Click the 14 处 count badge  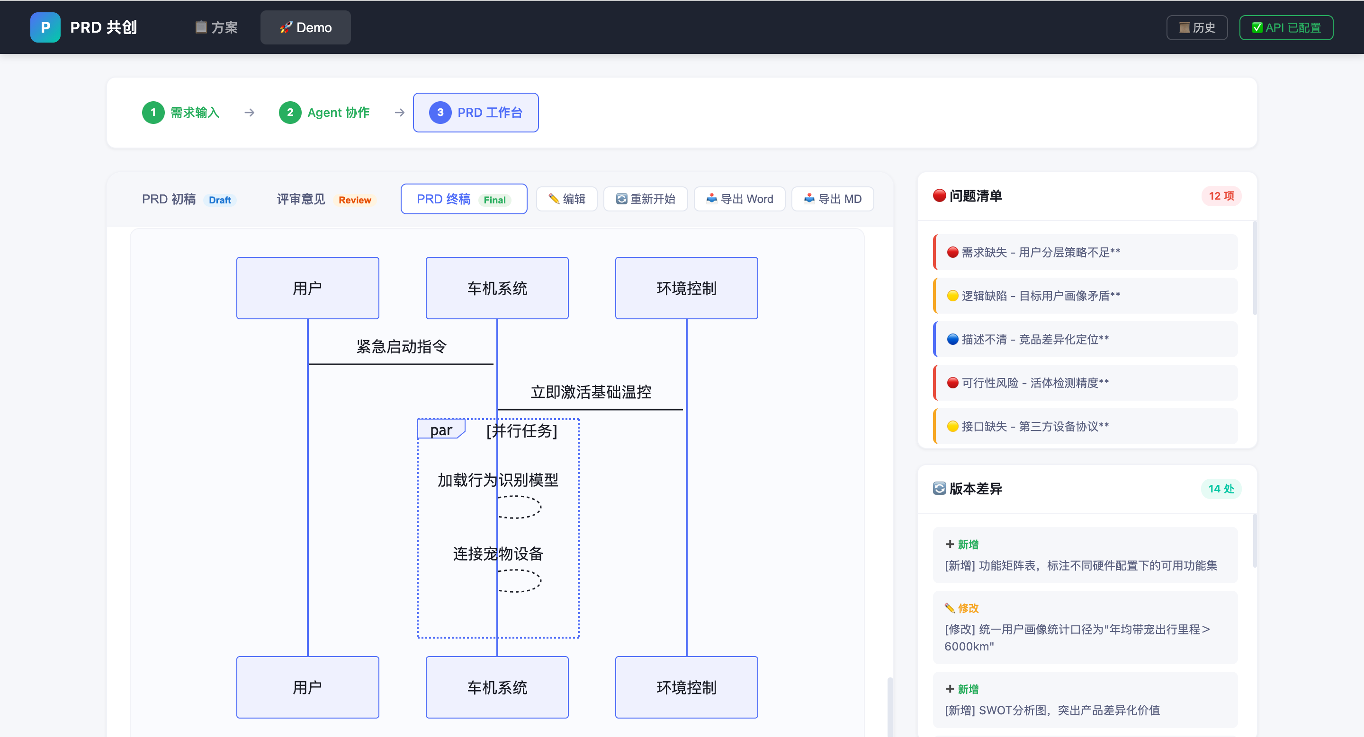(x=1221, y=489)
